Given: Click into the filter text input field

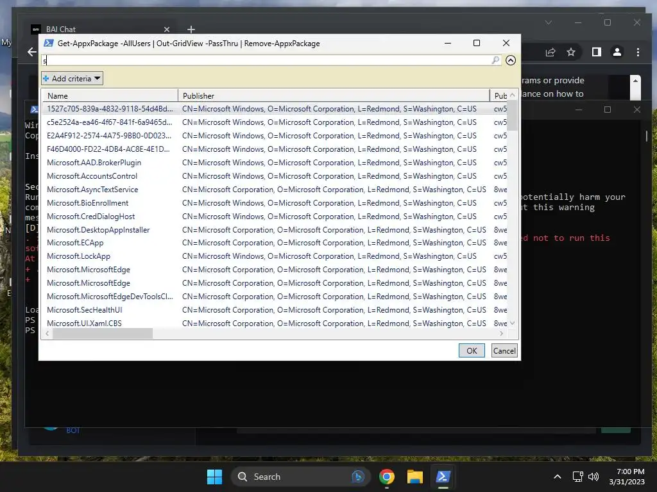Looking at the screenshot, I should (x=266, y=61).
